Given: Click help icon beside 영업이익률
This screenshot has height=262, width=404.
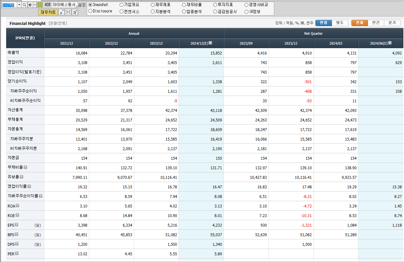Looking at the screenshot, I should (x=29, y=186).
